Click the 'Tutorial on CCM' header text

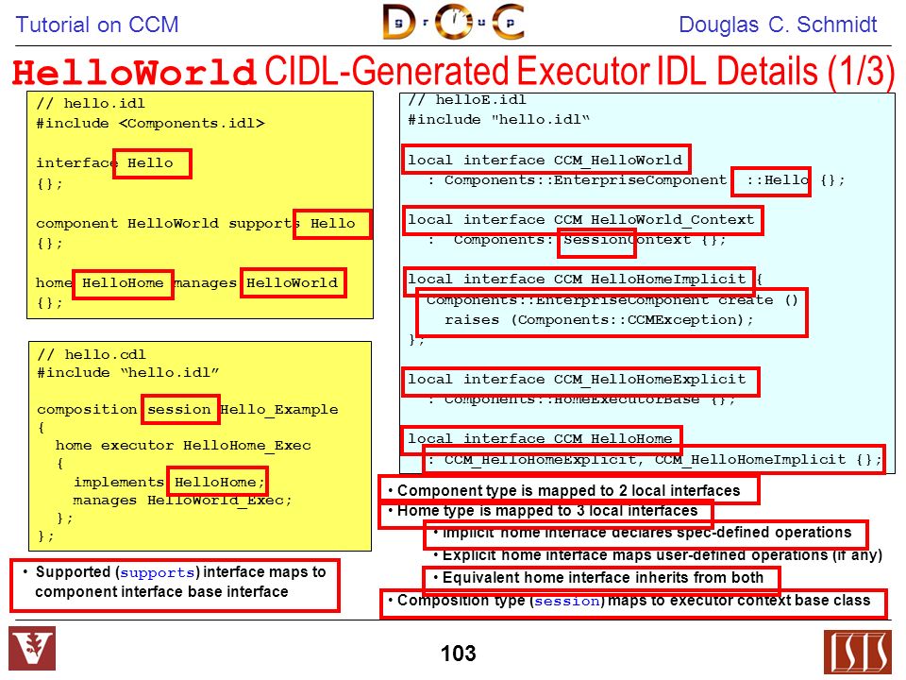tap(96, 25)
